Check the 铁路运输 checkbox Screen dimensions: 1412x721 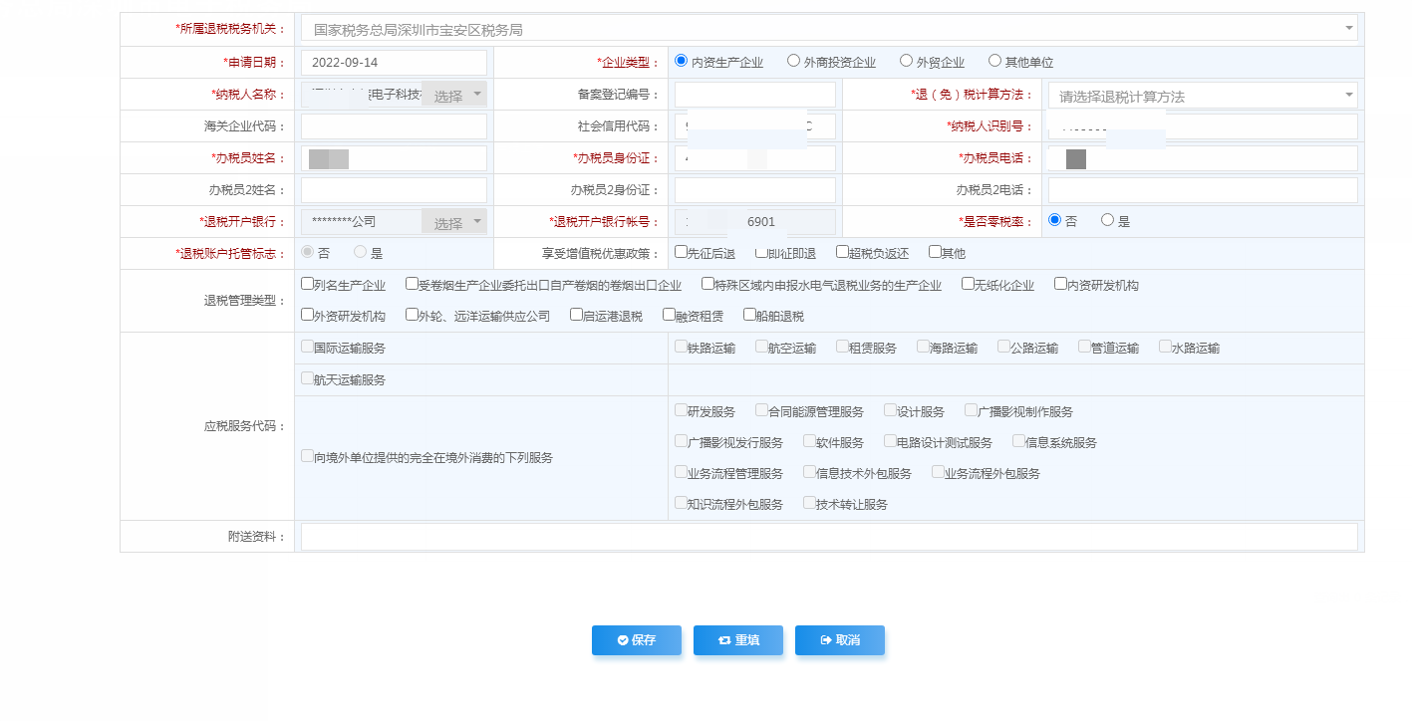[681, 347]
